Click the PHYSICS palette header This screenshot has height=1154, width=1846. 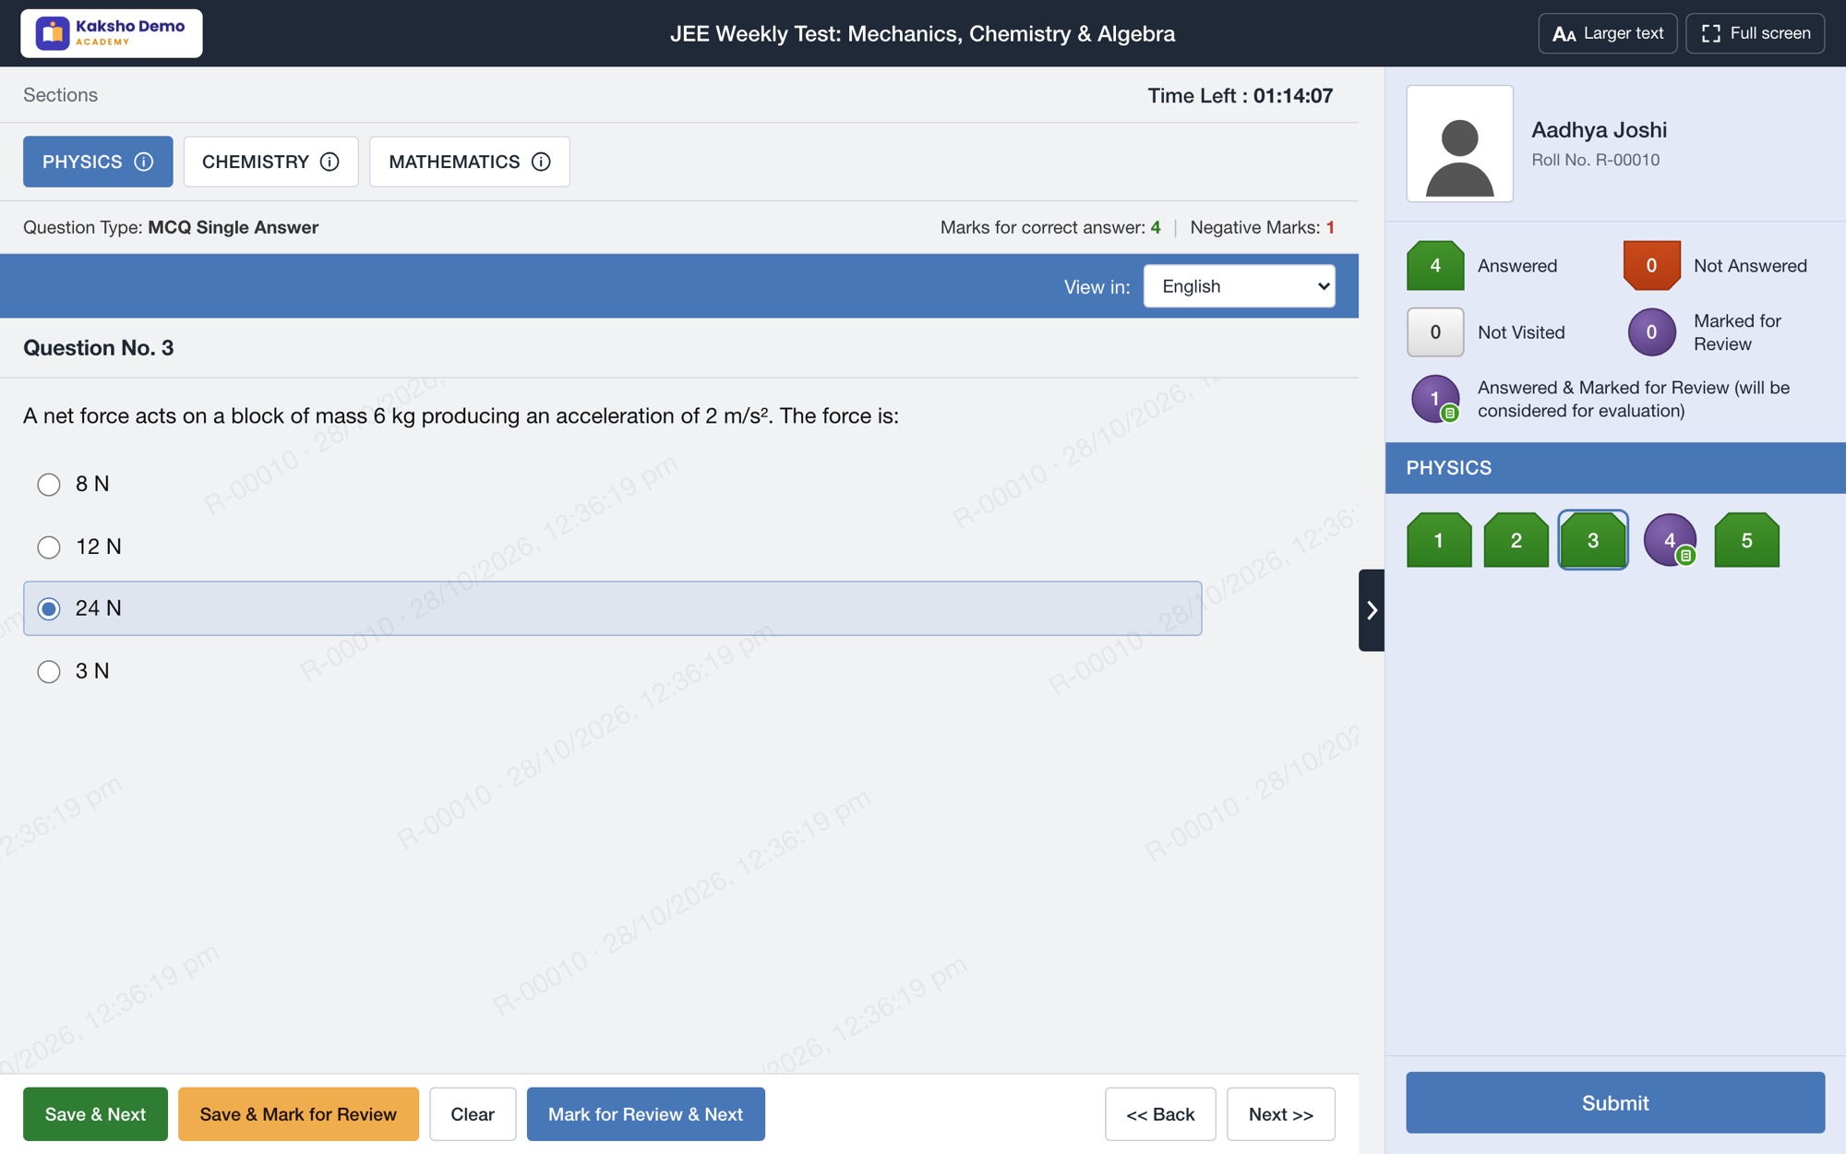1615,468
